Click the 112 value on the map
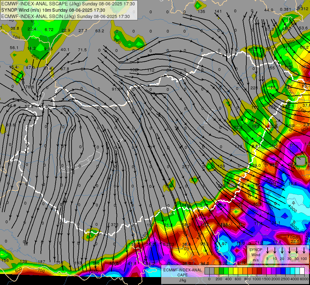Image resolution: width=310 pixels, height=285 pixels. [151, 70]
